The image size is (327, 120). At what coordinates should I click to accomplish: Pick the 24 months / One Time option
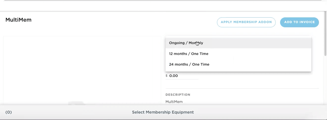click(189, 64)
